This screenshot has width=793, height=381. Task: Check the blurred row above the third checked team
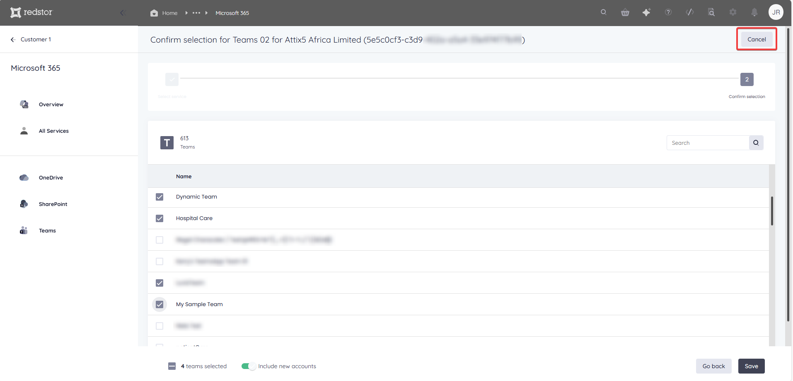tap(160, 261)
